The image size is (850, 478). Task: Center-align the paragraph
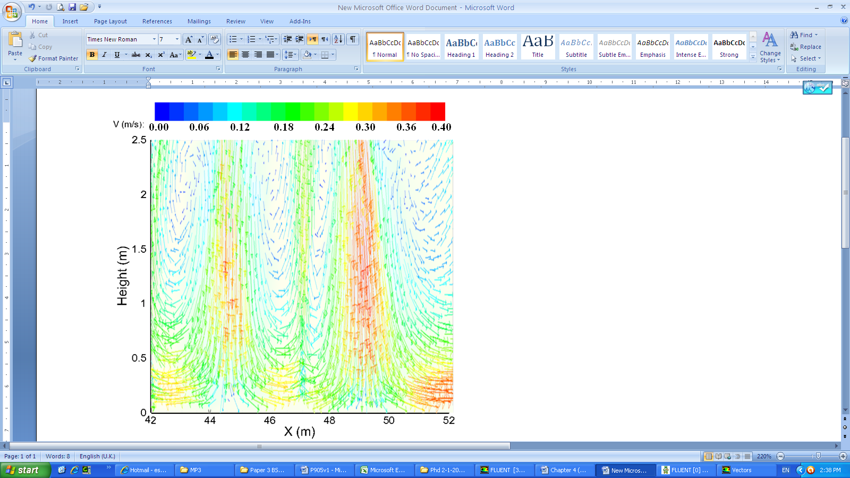pyautogui.click(x=245, y=55)
